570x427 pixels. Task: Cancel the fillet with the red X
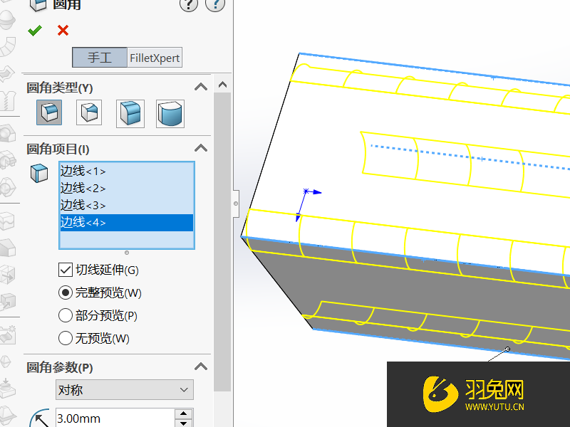[63, 31]
